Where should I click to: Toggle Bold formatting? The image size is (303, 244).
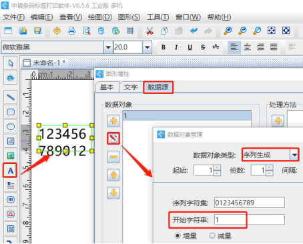[x=164, y=47]
